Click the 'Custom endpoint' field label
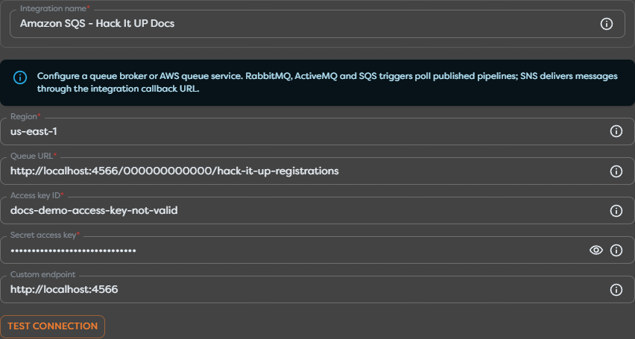The image size is (635, 339). (x=43, y=275)
